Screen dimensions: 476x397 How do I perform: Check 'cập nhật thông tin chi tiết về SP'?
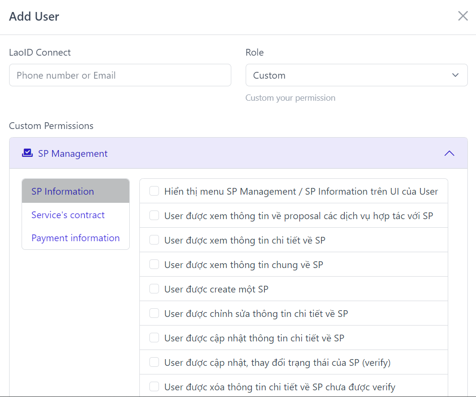coord(154,338)
